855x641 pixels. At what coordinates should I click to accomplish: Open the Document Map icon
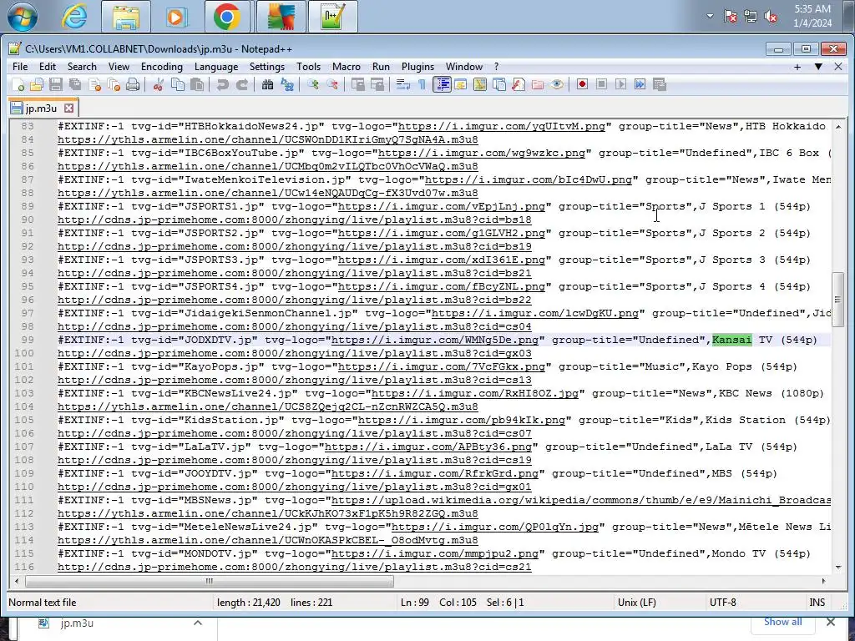click(x=480, y=84)
